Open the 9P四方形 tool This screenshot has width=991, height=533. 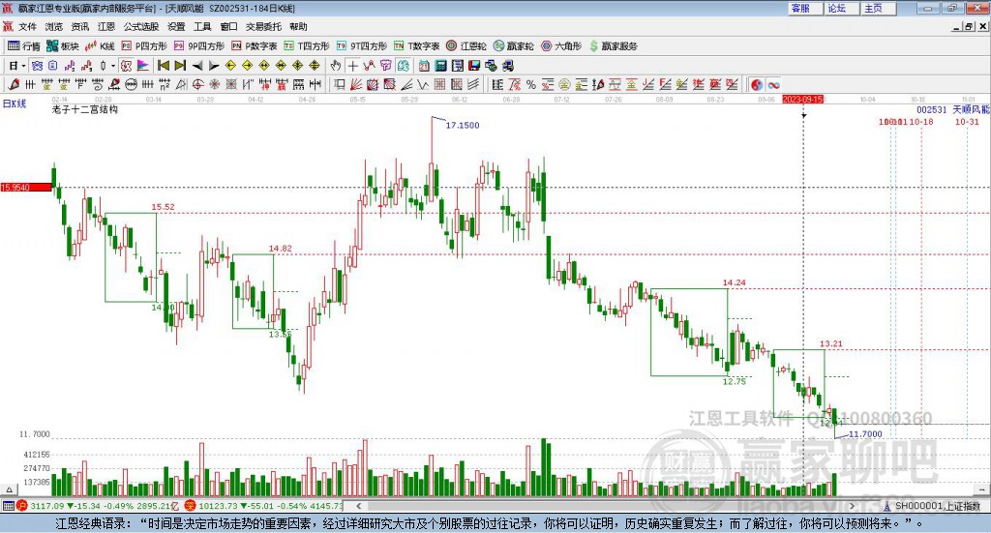[199, 46]
